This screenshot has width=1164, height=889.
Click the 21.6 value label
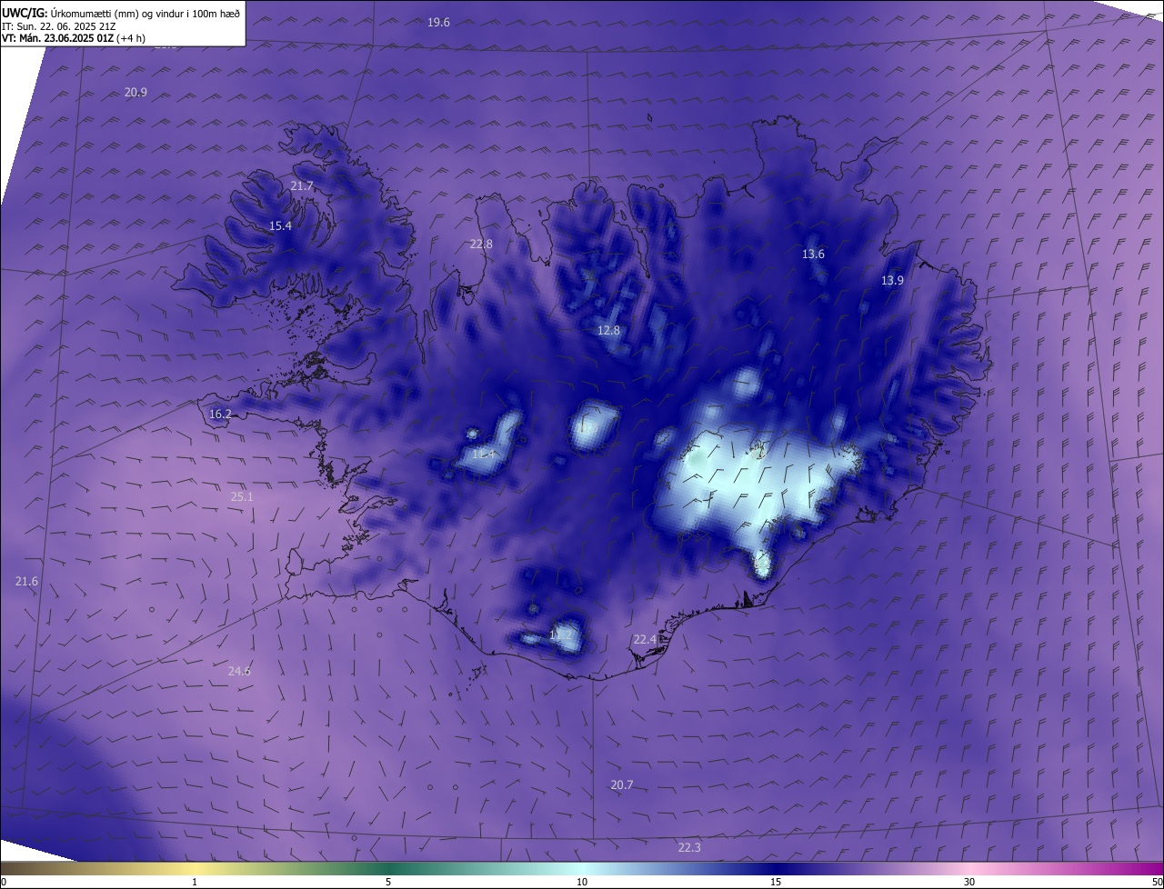26,581
